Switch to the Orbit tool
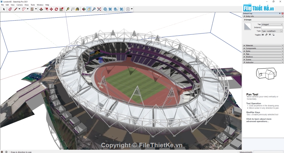Image resolution: width=284 pixels, height=153 pixels. tap(84, 9)
